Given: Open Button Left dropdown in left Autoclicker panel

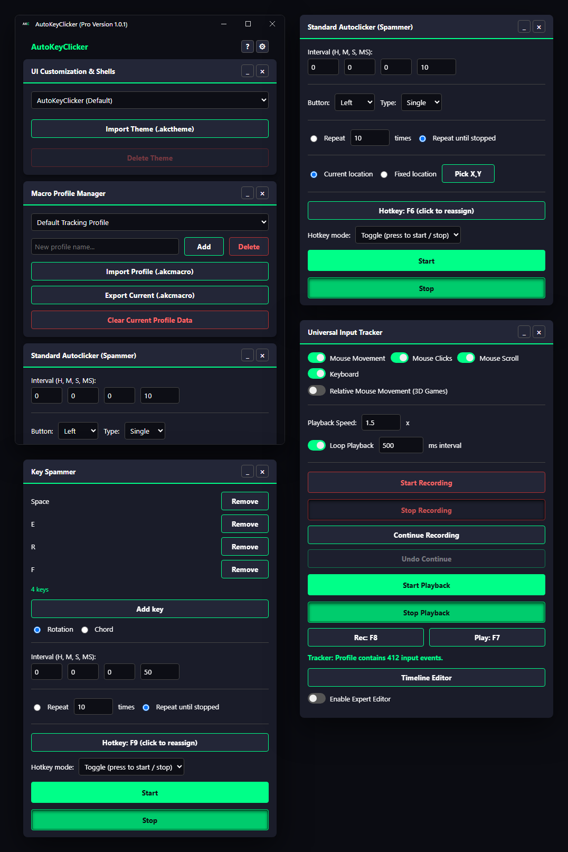Looking at the screenshot, I should [78, 431].
